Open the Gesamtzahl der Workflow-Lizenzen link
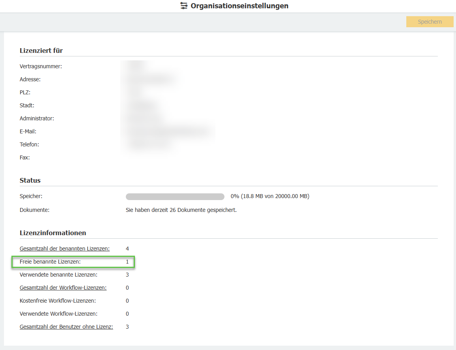The width and height of the screenshot is (456, 350). pos(63,288)
